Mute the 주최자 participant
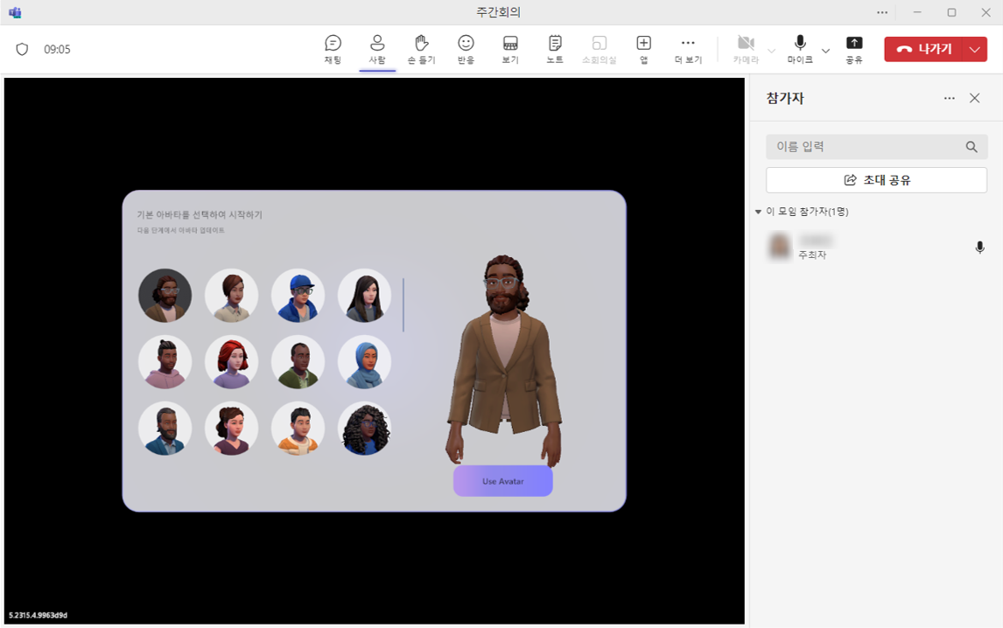Image resolution: width=1003 pixels, height=628 pixels. (979, 248)
